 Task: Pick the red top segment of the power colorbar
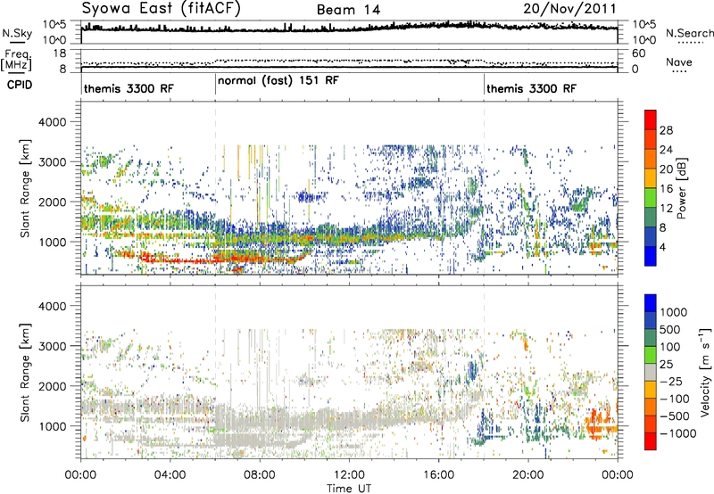coord(651,119)
